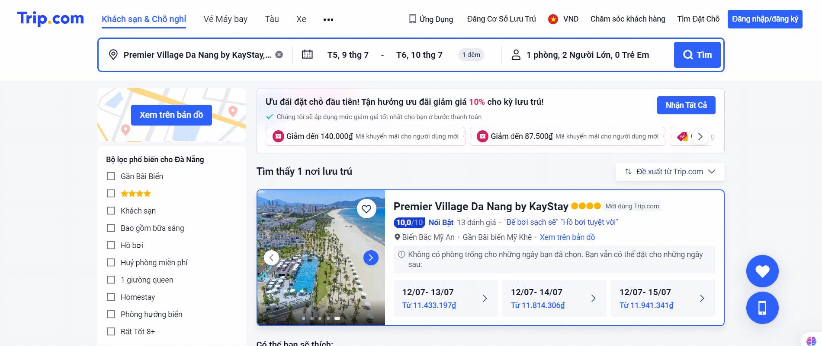The height and width of the screenshot is (346, 822).
Task: Go to the Trip.com home logo
Action: [x=51, y=19]
